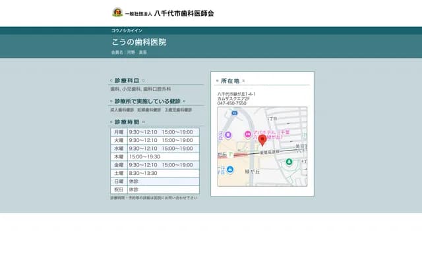This screenshot has width=422, height=263.
Task: Click the コウノシカイイン reading text
Action: (x=127, y=31)
